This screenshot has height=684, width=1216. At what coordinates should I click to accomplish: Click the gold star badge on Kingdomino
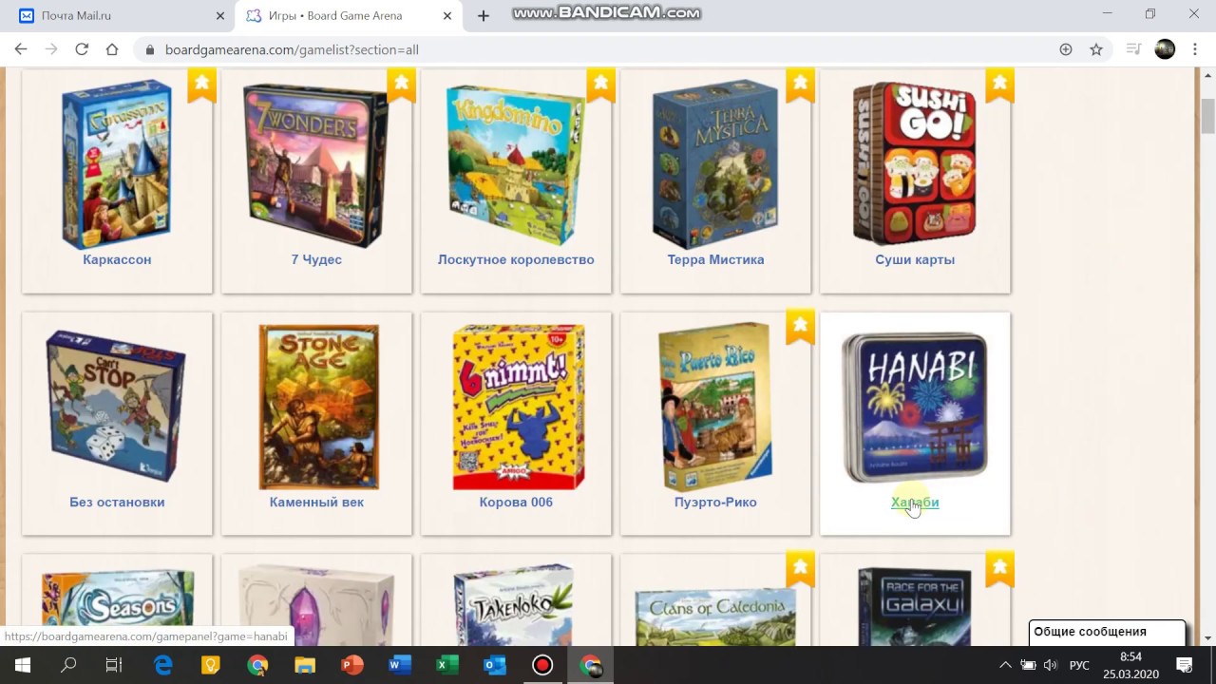click(600, 85)
